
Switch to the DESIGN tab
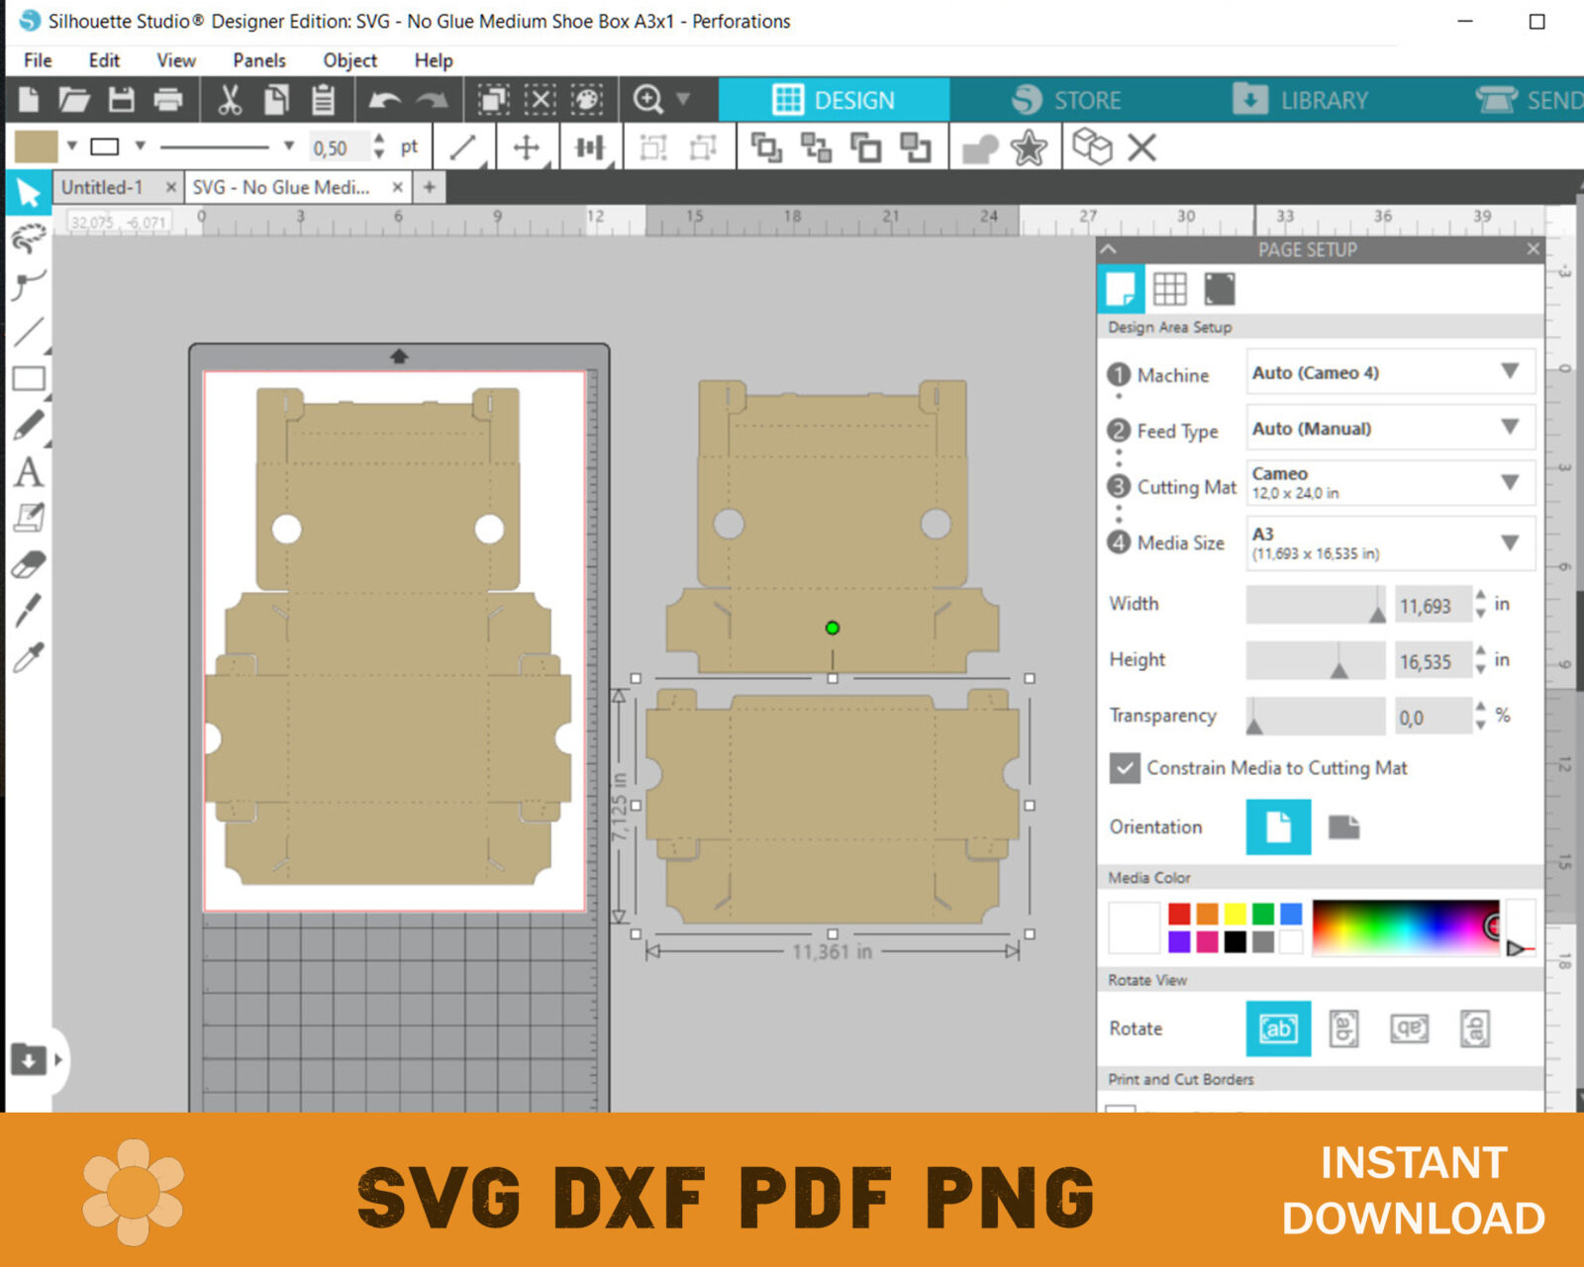click(x=834, y=100)
